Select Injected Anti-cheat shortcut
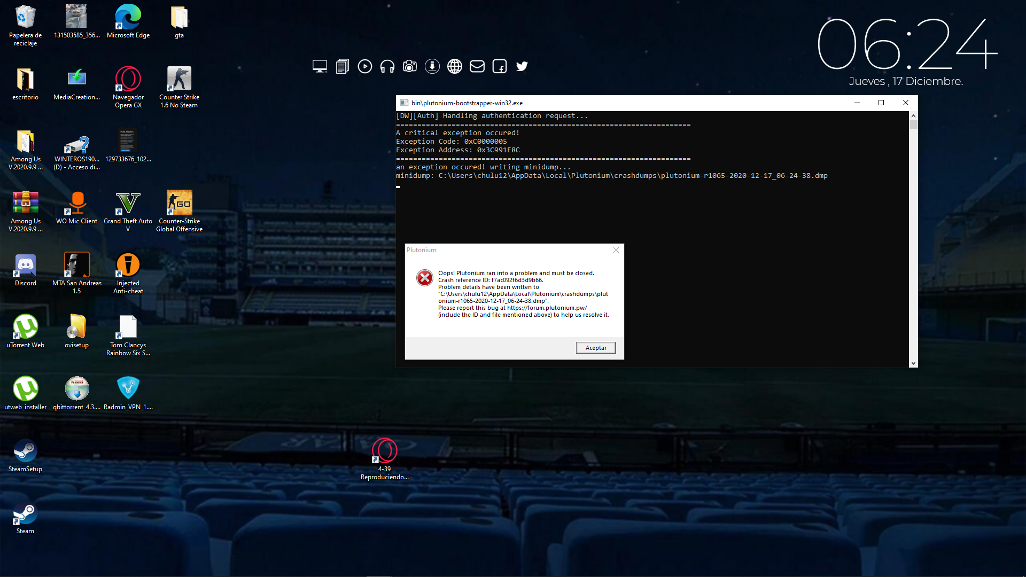The height and width of the screenshot is (577, 1026). [x=128, y=273]
